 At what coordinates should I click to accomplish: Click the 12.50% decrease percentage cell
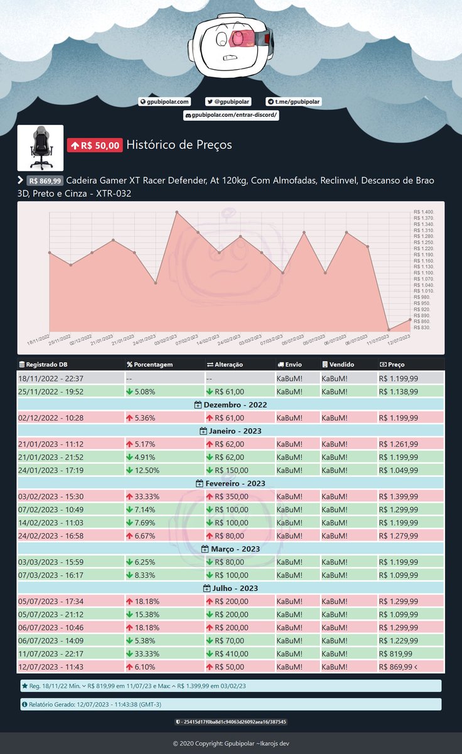164,471
